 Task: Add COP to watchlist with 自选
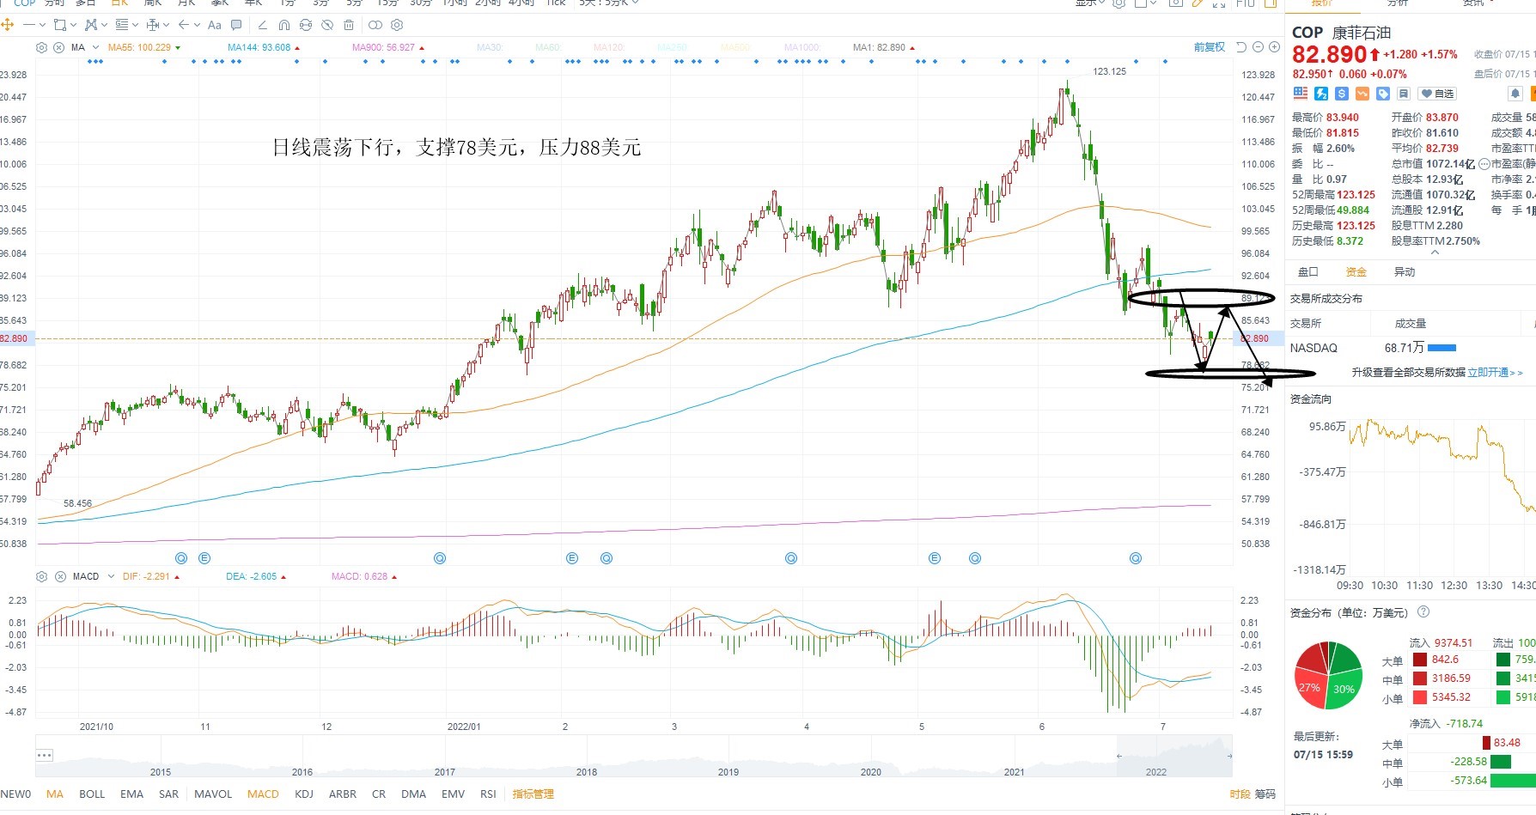1437,94
